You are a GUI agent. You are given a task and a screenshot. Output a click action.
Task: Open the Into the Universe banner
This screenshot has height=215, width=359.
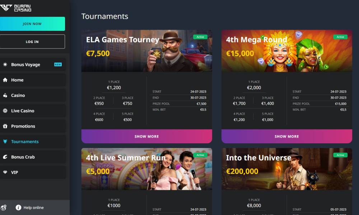[286, 169]
